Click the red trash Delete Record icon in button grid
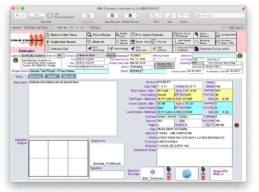 [x=117, y=42]
